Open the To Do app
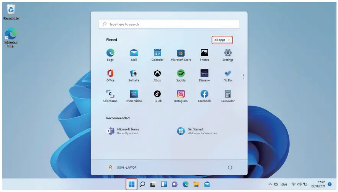Image resolution: width=338 pixels, height=192 pixels. click(x=228, y=75)
